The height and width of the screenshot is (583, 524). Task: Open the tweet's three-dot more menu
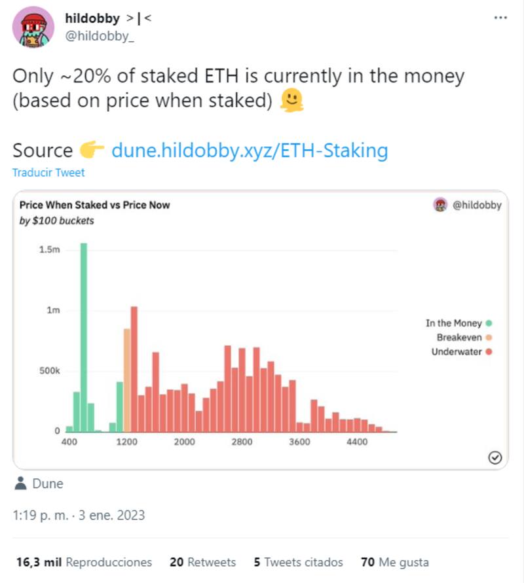[500, 18]
